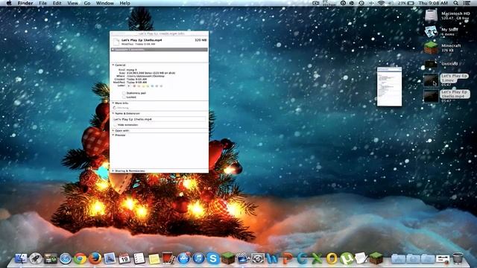
Task: Click filename field in Name & Extension
Action: click(159, 119)
